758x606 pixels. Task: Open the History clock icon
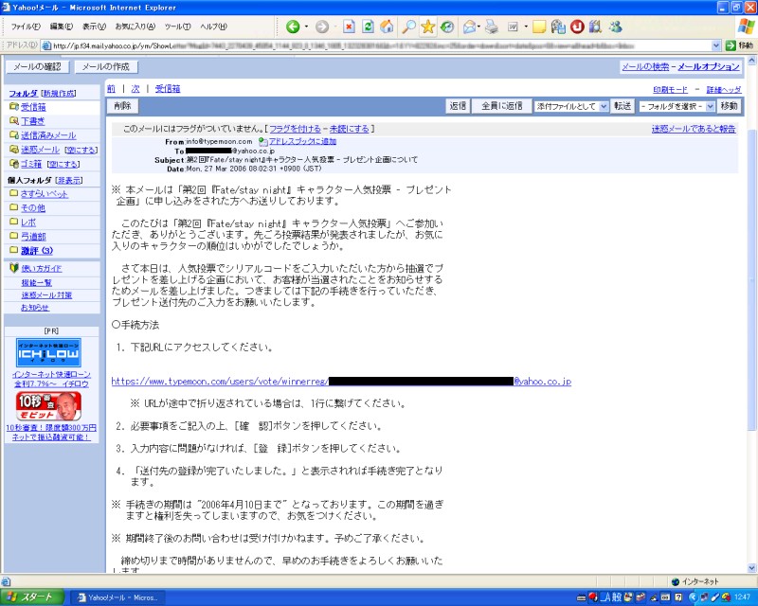[x=447, y=27]
